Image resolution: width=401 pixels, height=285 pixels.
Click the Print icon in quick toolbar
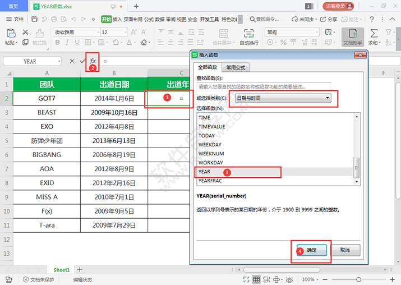point(54,19)
